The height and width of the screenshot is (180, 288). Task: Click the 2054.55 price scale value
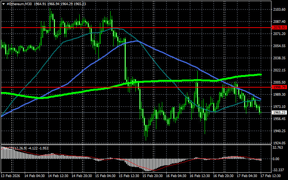click(x=279, y=46)
